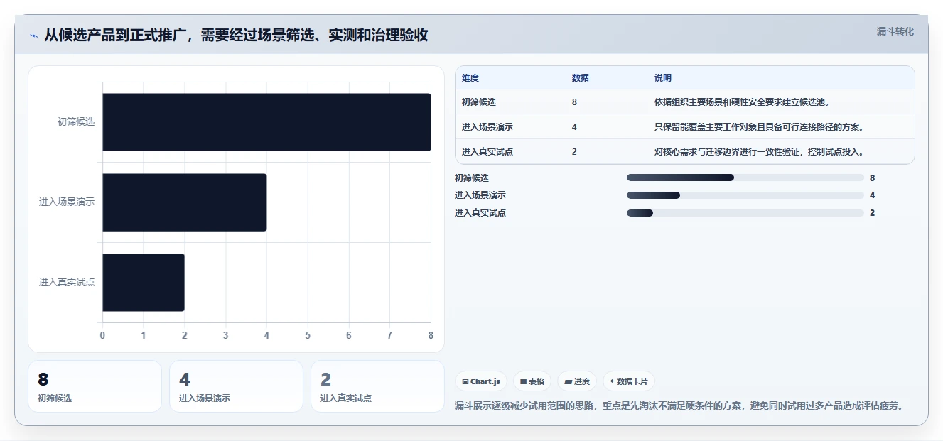943x441 pixels.
Task: Open the data card showing 2 进入真实试点
Action: [377, 386]
